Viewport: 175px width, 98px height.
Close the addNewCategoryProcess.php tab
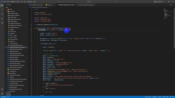(x=75, y=5)
